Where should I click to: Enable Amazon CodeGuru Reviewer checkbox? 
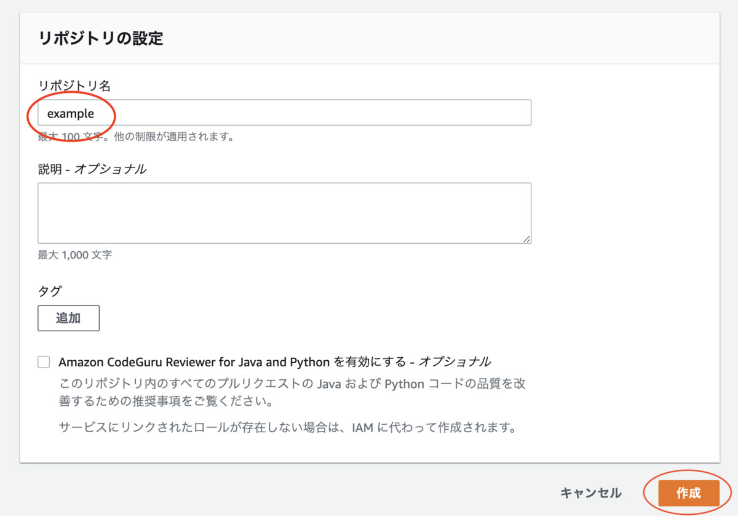point(44,362)
